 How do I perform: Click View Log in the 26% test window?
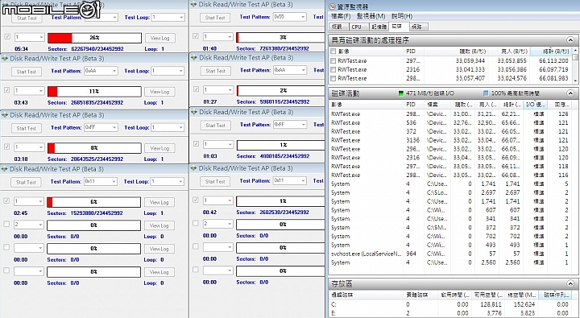pos(159,38)
